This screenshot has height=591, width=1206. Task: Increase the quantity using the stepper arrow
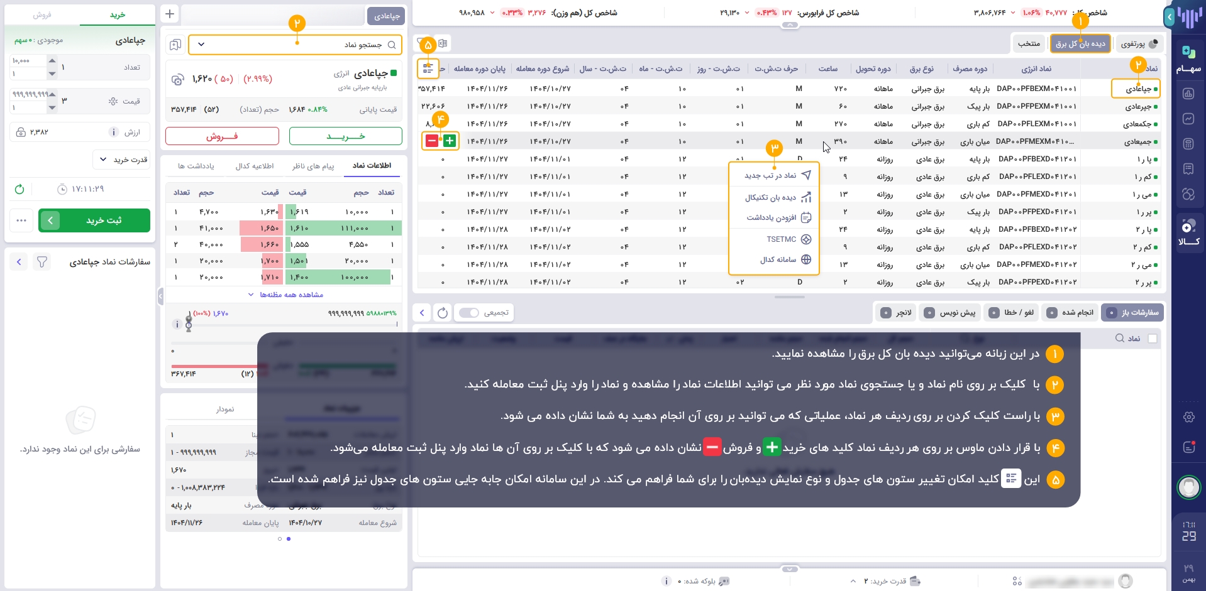coord(52,60)
